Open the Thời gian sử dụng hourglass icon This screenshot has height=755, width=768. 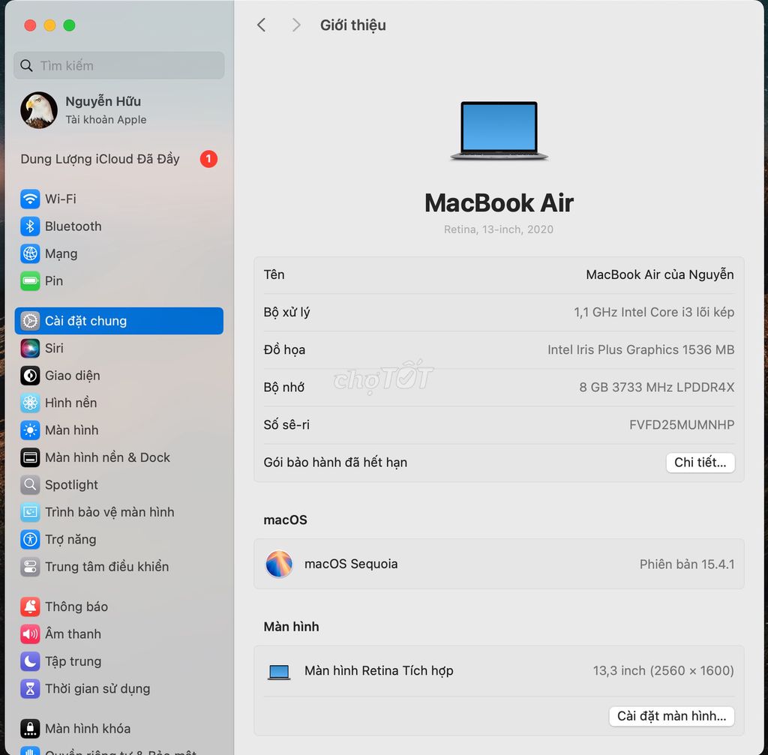coord(30,689)
